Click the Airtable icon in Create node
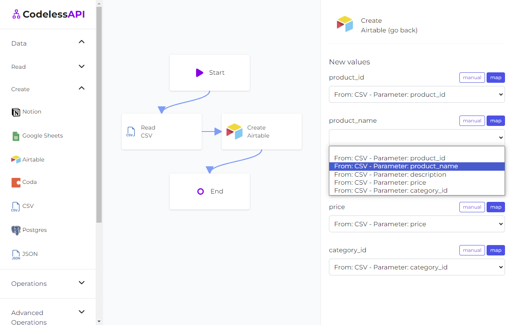The image size is (513, 325). tap(234, 132)
